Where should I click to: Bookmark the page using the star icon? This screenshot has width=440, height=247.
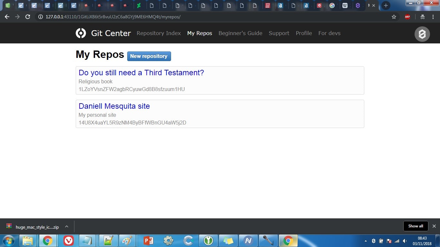click(394, 17)
